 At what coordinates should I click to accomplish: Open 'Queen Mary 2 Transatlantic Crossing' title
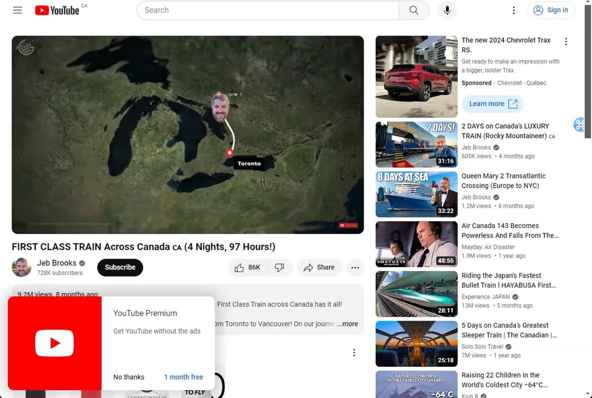(x=503, y=181)
